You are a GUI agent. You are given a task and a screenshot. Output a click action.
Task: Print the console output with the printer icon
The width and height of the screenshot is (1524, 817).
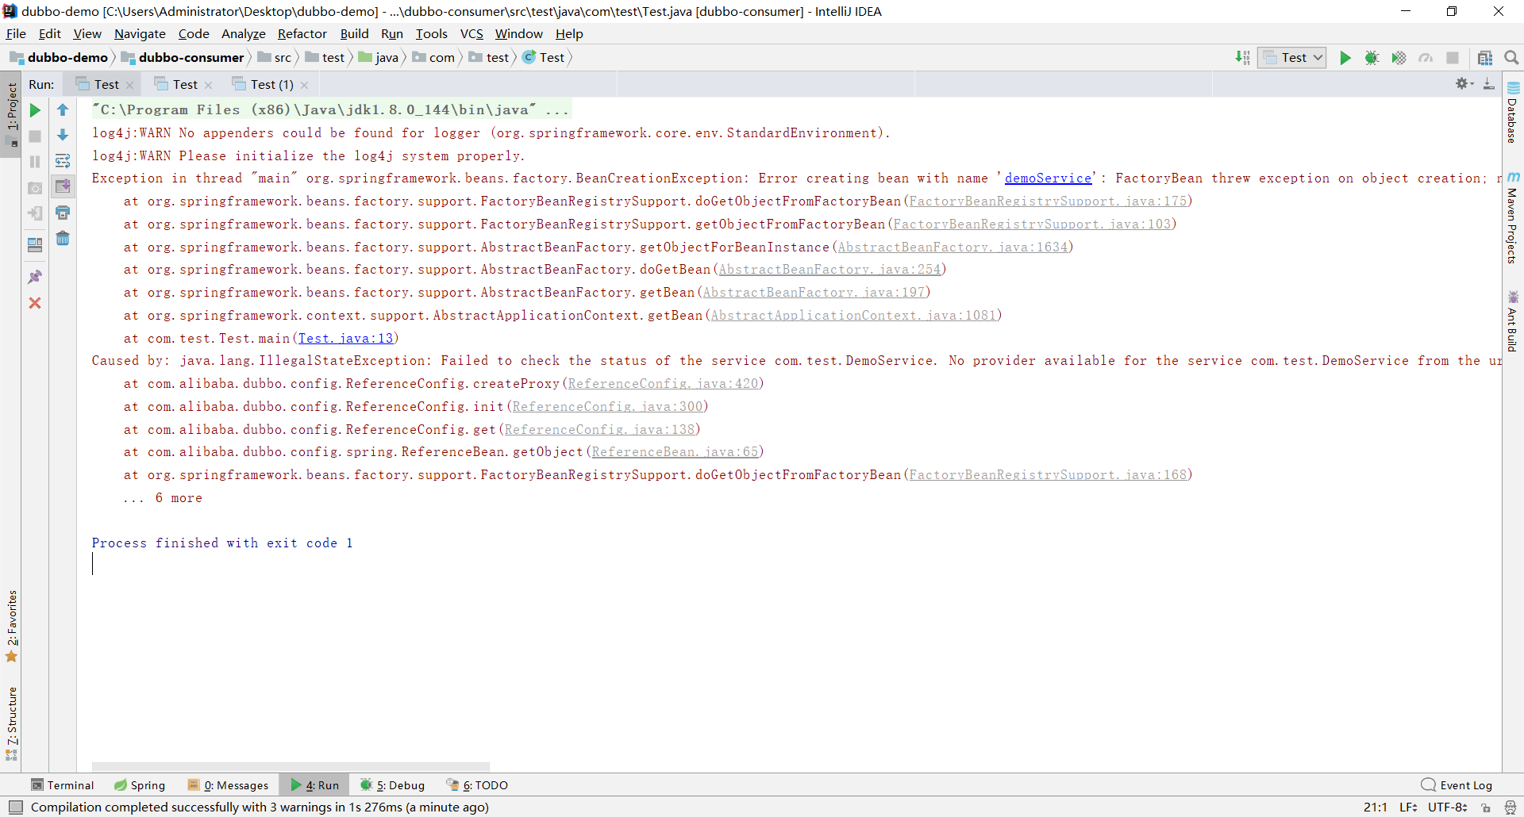pos(63,213)
